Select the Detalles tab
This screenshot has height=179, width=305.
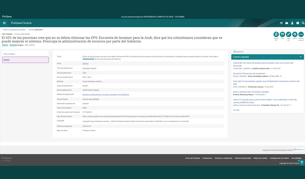pyautogui.click(x=25, y=60)
